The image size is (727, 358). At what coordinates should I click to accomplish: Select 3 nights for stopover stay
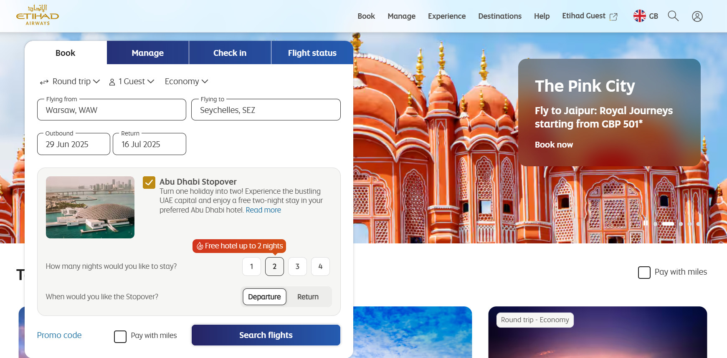(x=297, y=266)
